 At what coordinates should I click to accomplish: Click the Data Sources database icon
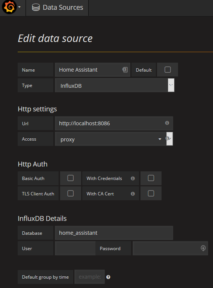click(x=36, y=7)
